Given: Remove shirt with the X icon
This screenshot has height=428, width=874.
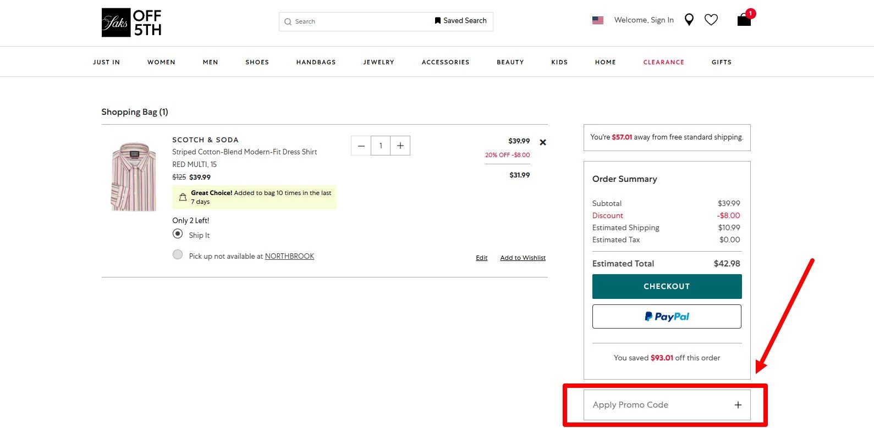Looking at the screenshot, I should (543, 142).
